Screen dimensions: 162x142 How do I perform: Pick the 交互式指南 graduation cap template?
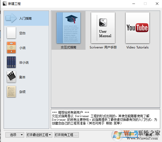tap(69, 28)
